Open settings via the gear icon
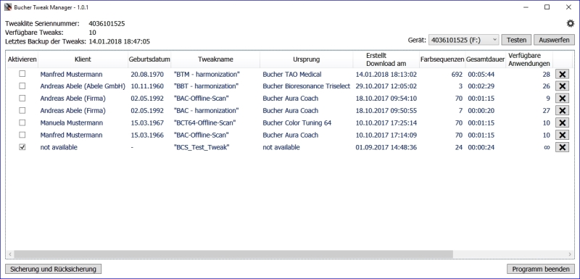580x279 pixels. pyautogui.click(x=571, y=23)
